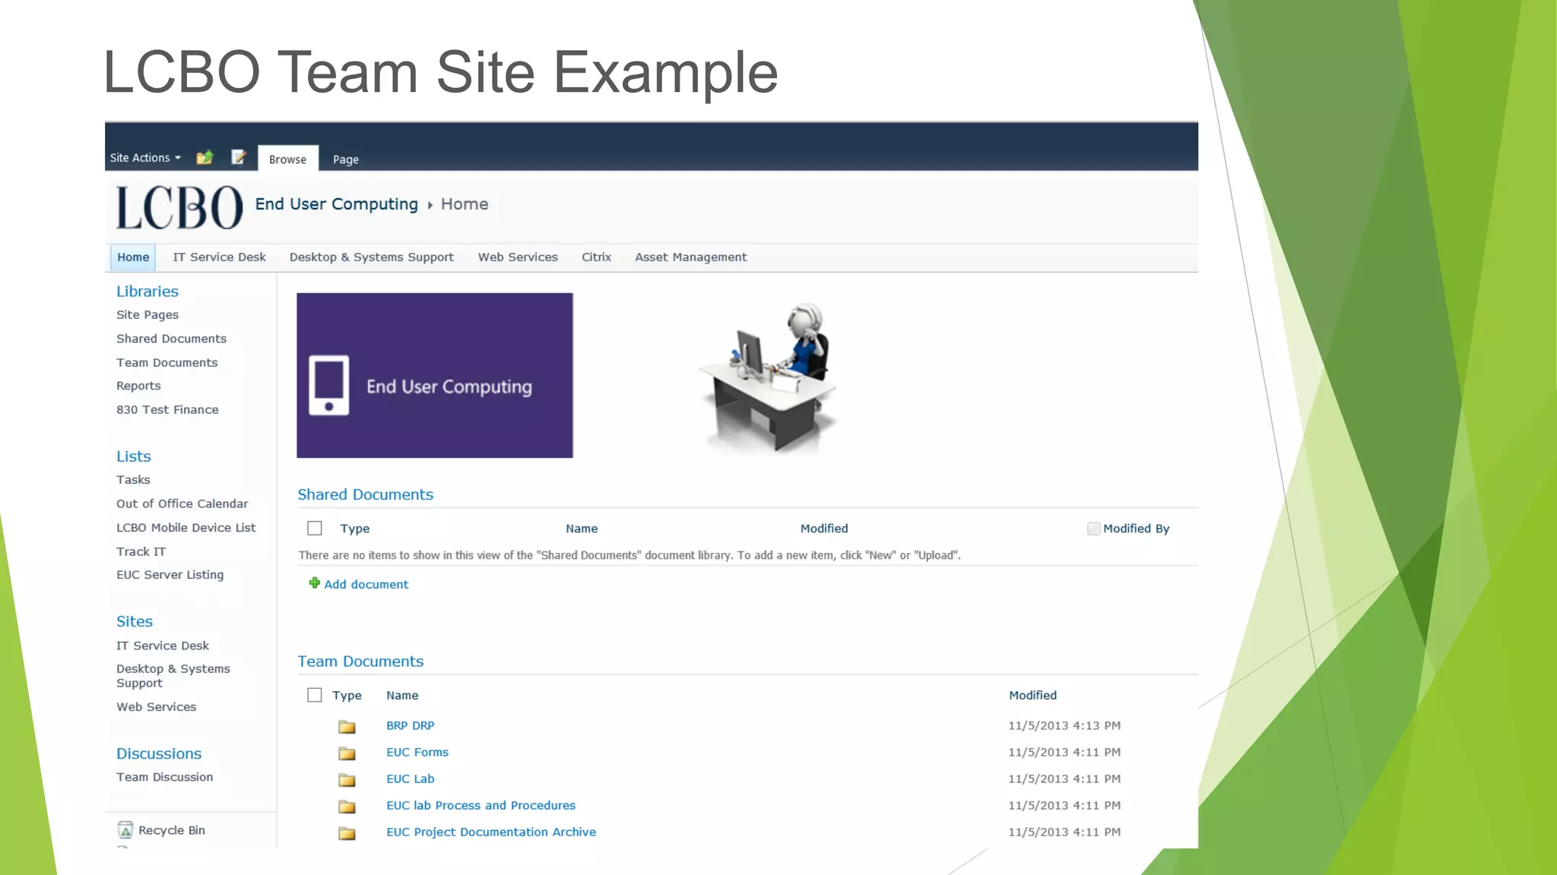Screen dimensions: 1557x875
Task: Click Add document link
Action: coord(366,584)
